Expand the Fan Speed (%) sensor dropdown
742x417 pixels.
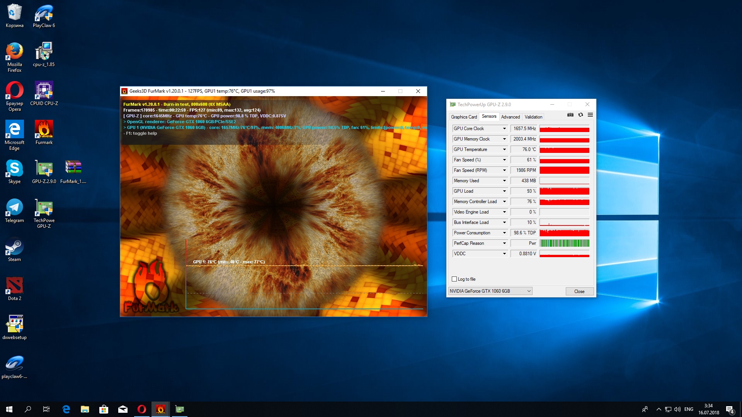[x=504, y=160]
